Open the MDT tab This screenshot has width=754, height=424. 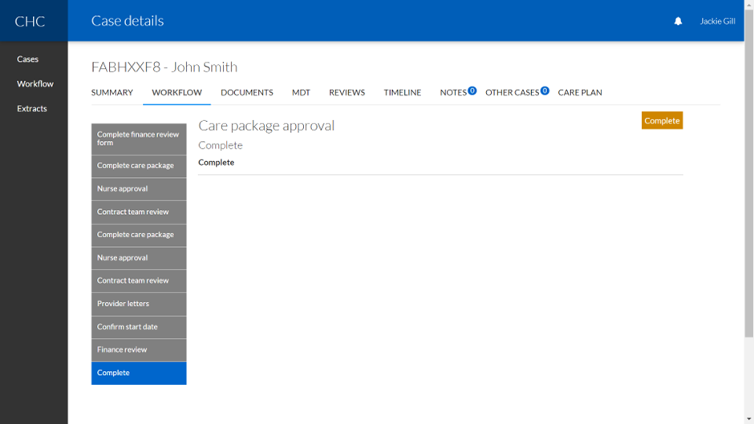point(301,93)
